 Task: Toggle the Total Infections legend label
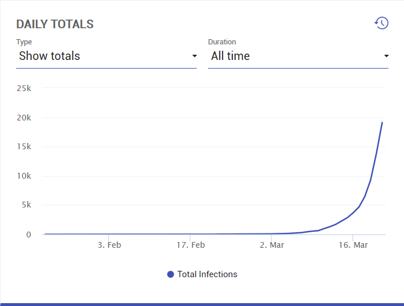(x=207, y=274)
